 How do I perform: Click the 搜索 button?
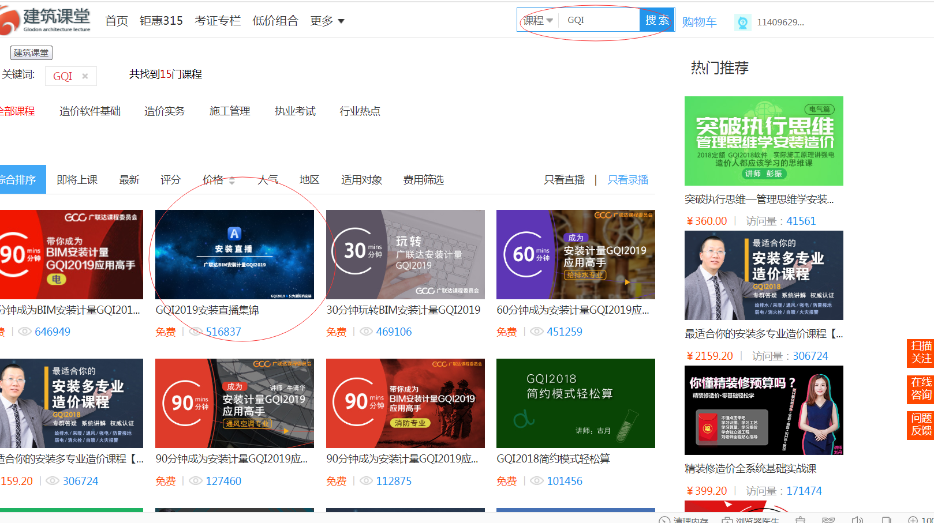657,20
